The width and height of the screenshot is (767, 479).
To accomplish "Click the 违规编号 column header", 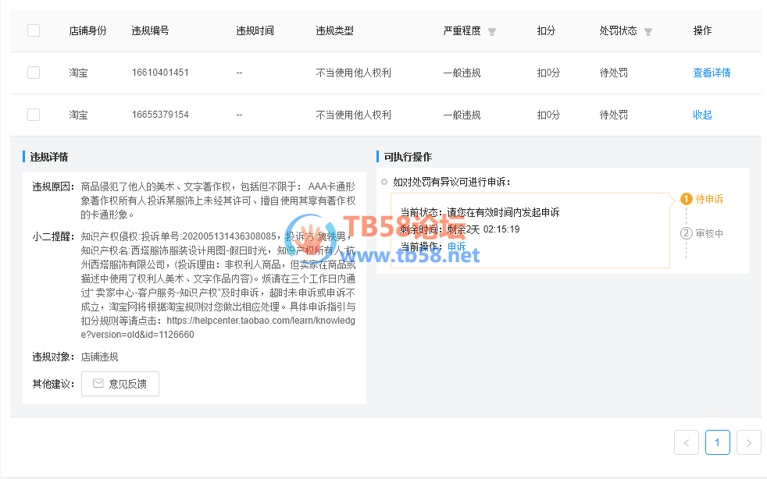I will [150, 31].
